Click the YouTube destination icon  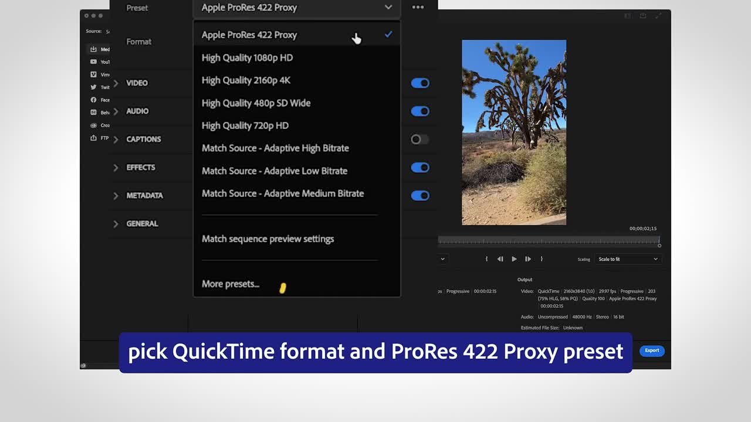(x=93, y=62)
